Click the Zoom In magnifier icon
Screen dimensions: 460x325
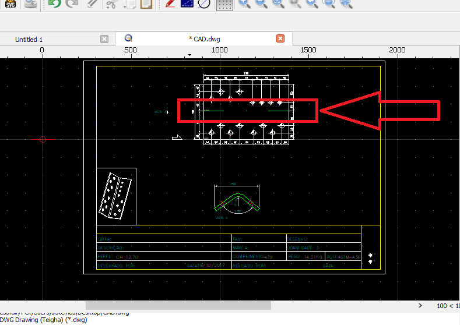pyautogui.click(x=245, y=4)
